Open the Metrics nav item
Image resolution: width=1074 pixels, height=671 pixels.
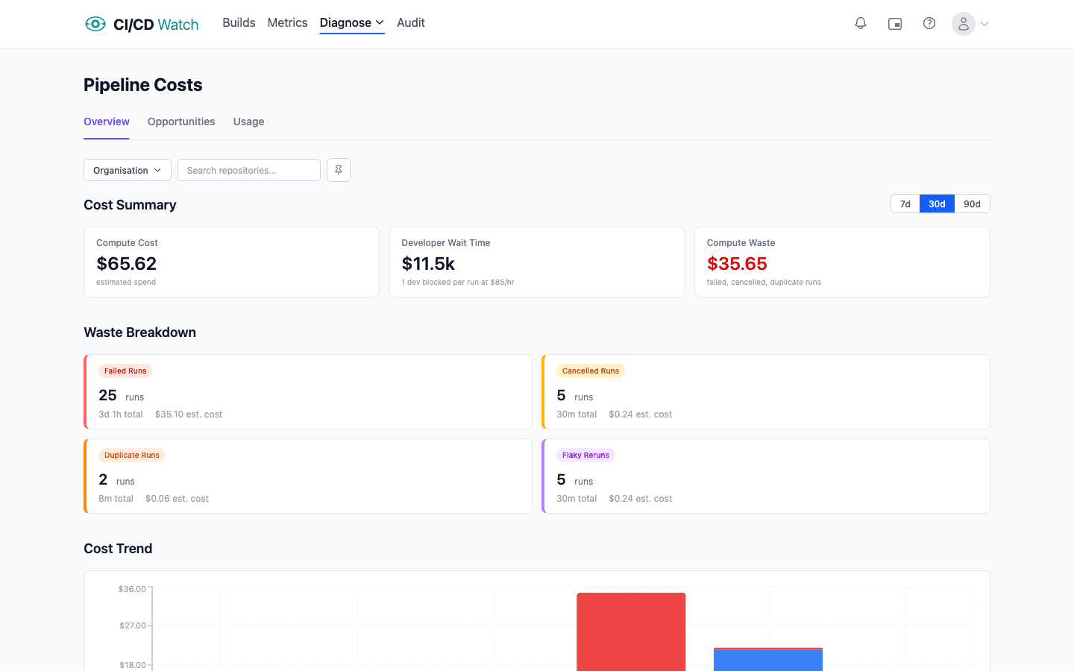[288, 23]
